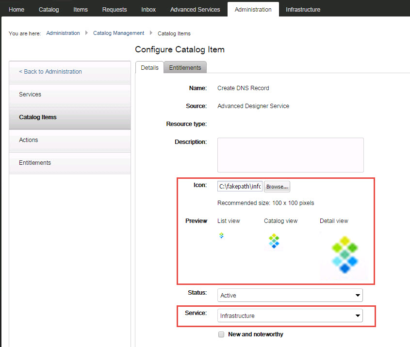Enable the New and noteworthy checkbox

click(221, 334)
